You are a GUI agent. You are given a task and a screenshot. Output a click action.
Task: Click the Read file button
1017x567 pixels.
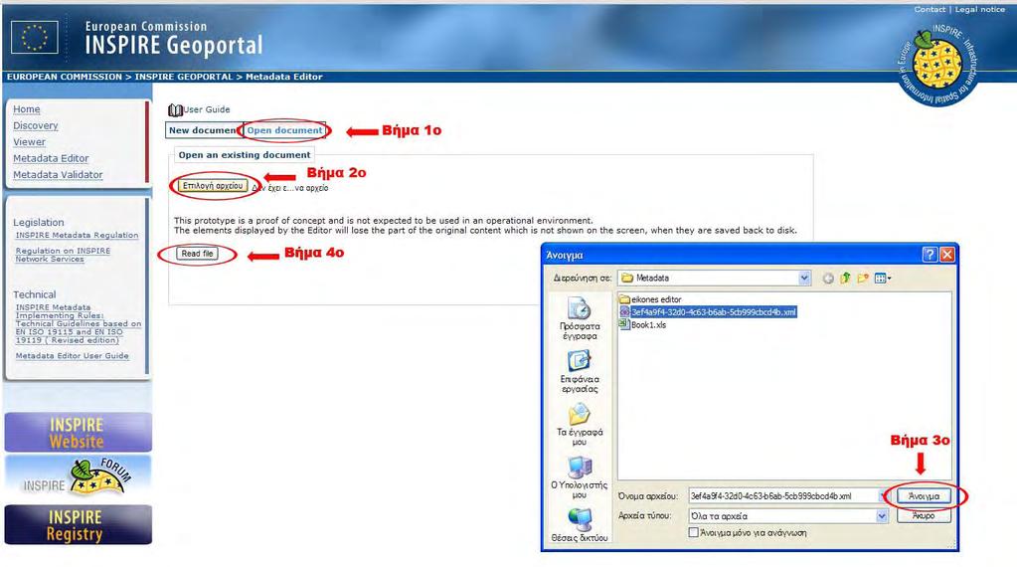tap(197, 254)
